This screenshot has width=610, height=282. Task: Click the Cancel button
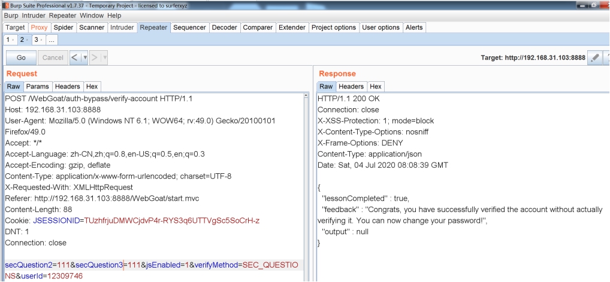[53, 57]
